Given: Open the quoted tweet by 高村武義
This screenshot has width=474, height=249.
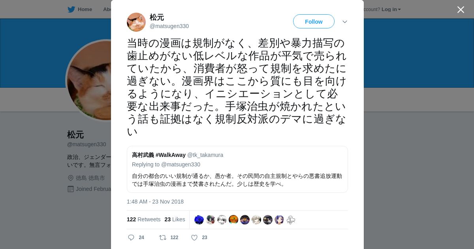Looking at the screenshot, I should click(237, 169).
